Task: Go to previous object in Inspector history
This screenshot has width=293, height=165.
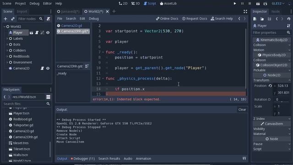Action: (x=277, y=19)
